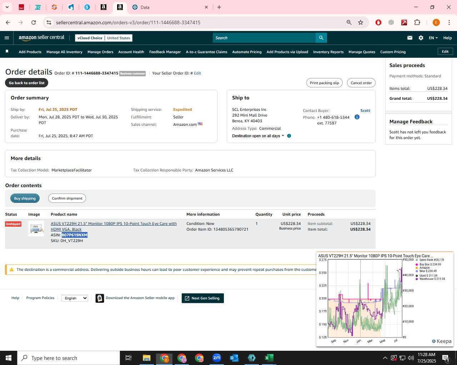This screenshot has width=457, height=365.
Task: Open Feedback Manager menu item
Action: [165, 52]
